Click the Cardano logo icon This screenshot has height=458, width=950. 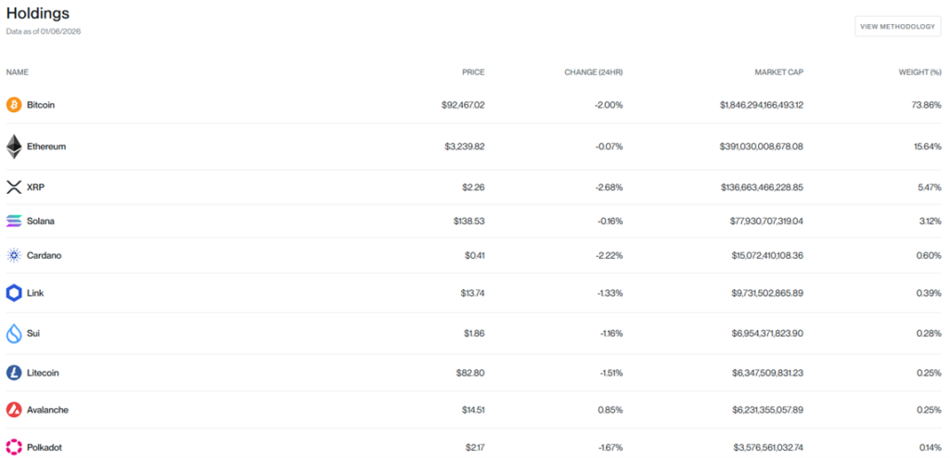(x=14, y=255)
